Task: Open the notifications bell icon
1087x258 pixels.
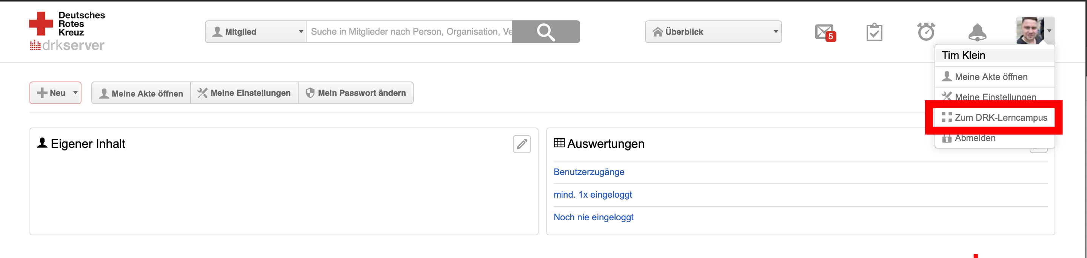Action: [x=977, y=32]
